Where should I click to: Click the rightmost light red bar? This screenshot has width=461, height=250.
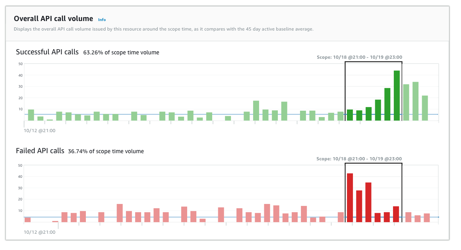point(427,218)
